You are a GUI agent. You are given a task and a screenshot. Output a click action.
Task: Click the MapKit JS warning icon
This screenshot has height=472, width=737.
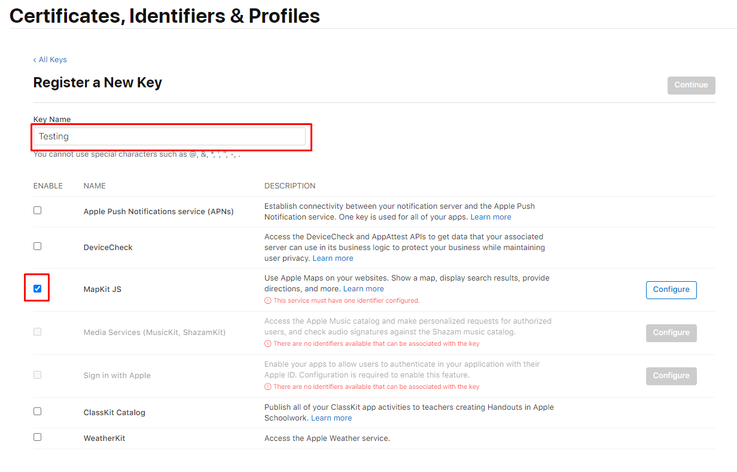268,301
